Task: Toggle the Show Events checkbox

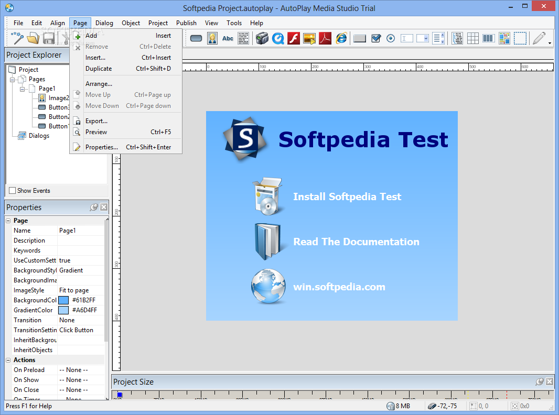Action: click(x=12, y=191)
